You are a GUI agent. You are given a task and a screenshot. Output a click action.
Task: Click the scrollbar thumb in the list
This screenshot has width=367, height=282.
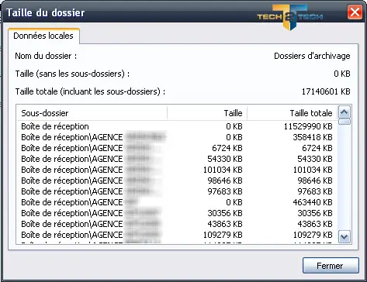[x=344, y=122]
